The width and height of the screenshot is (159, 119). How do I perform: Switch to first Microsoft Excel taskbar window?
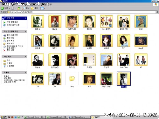click(x=35, y=117)
